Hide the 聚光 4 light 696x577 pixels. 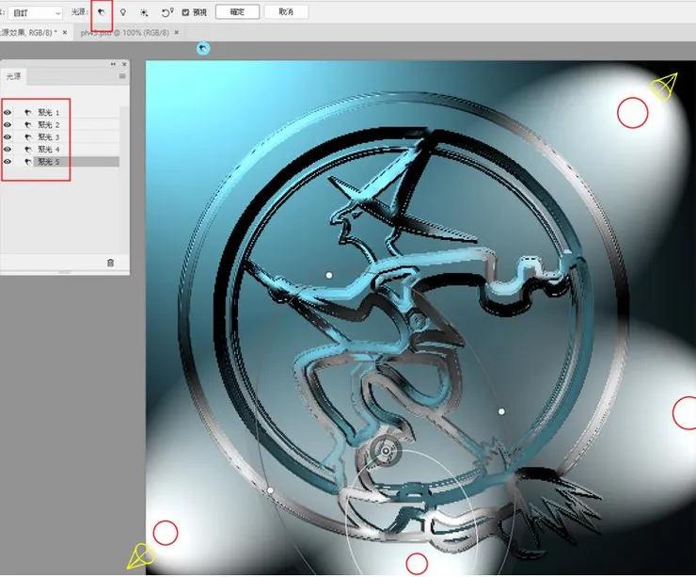coord(8,150)
